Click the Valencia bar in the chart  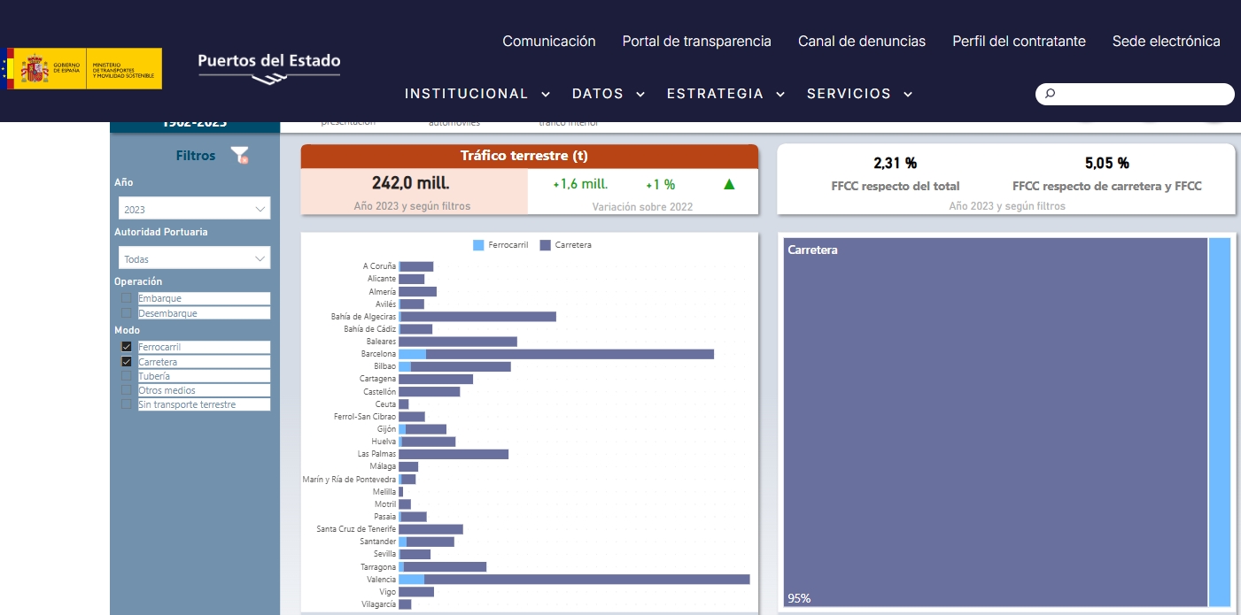tap(585, 580)
